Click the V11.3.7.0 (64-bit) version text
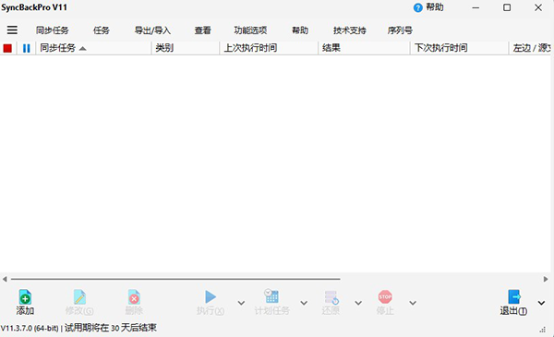The width and height of the screenshot is (554, 337). click(x=30, y=328)
